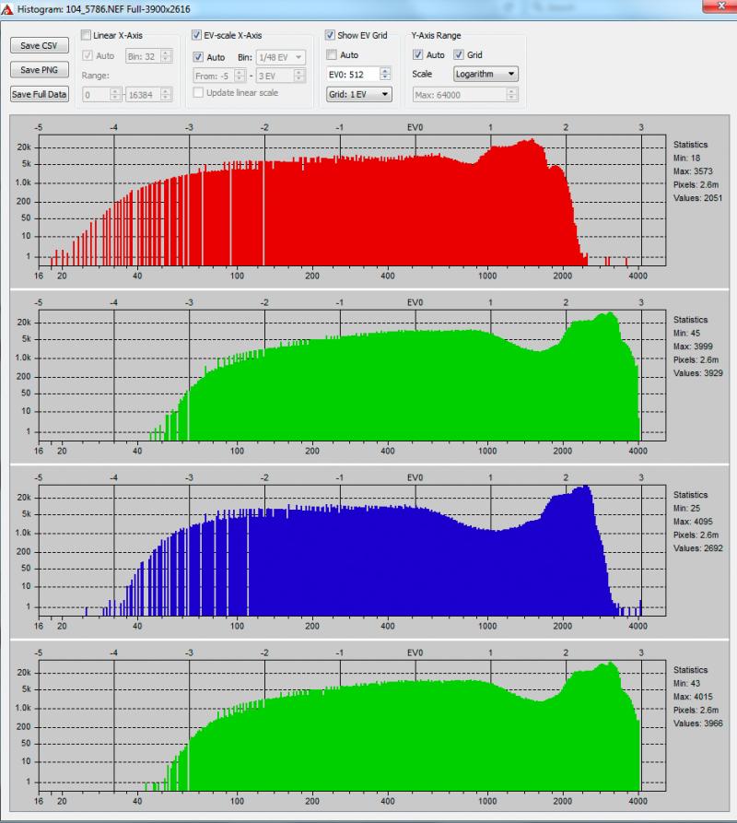Uncheck Auto in Y-Axis Range
This screenshot has height=823, width=737.
coord(418,54)
